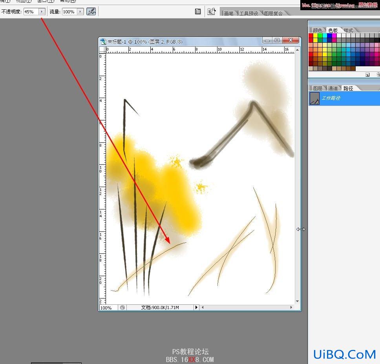Switch to the 通道 tab

click(333, 88)
